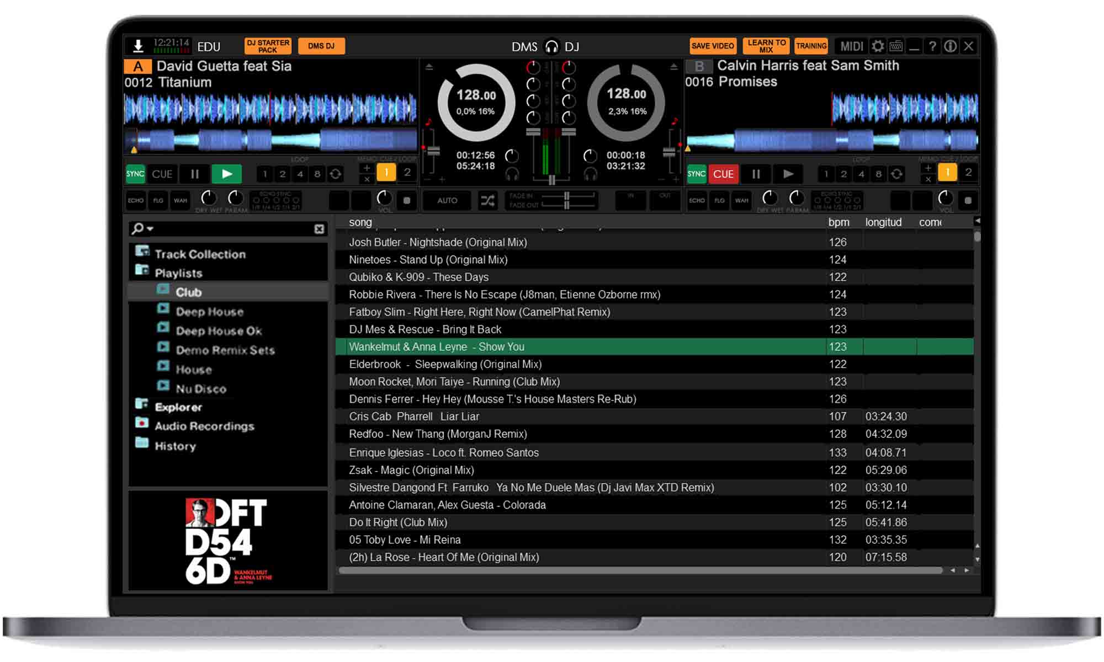Enable ECHO effect on deck A
Viewport: 1104px width, 662px height.
136,200
